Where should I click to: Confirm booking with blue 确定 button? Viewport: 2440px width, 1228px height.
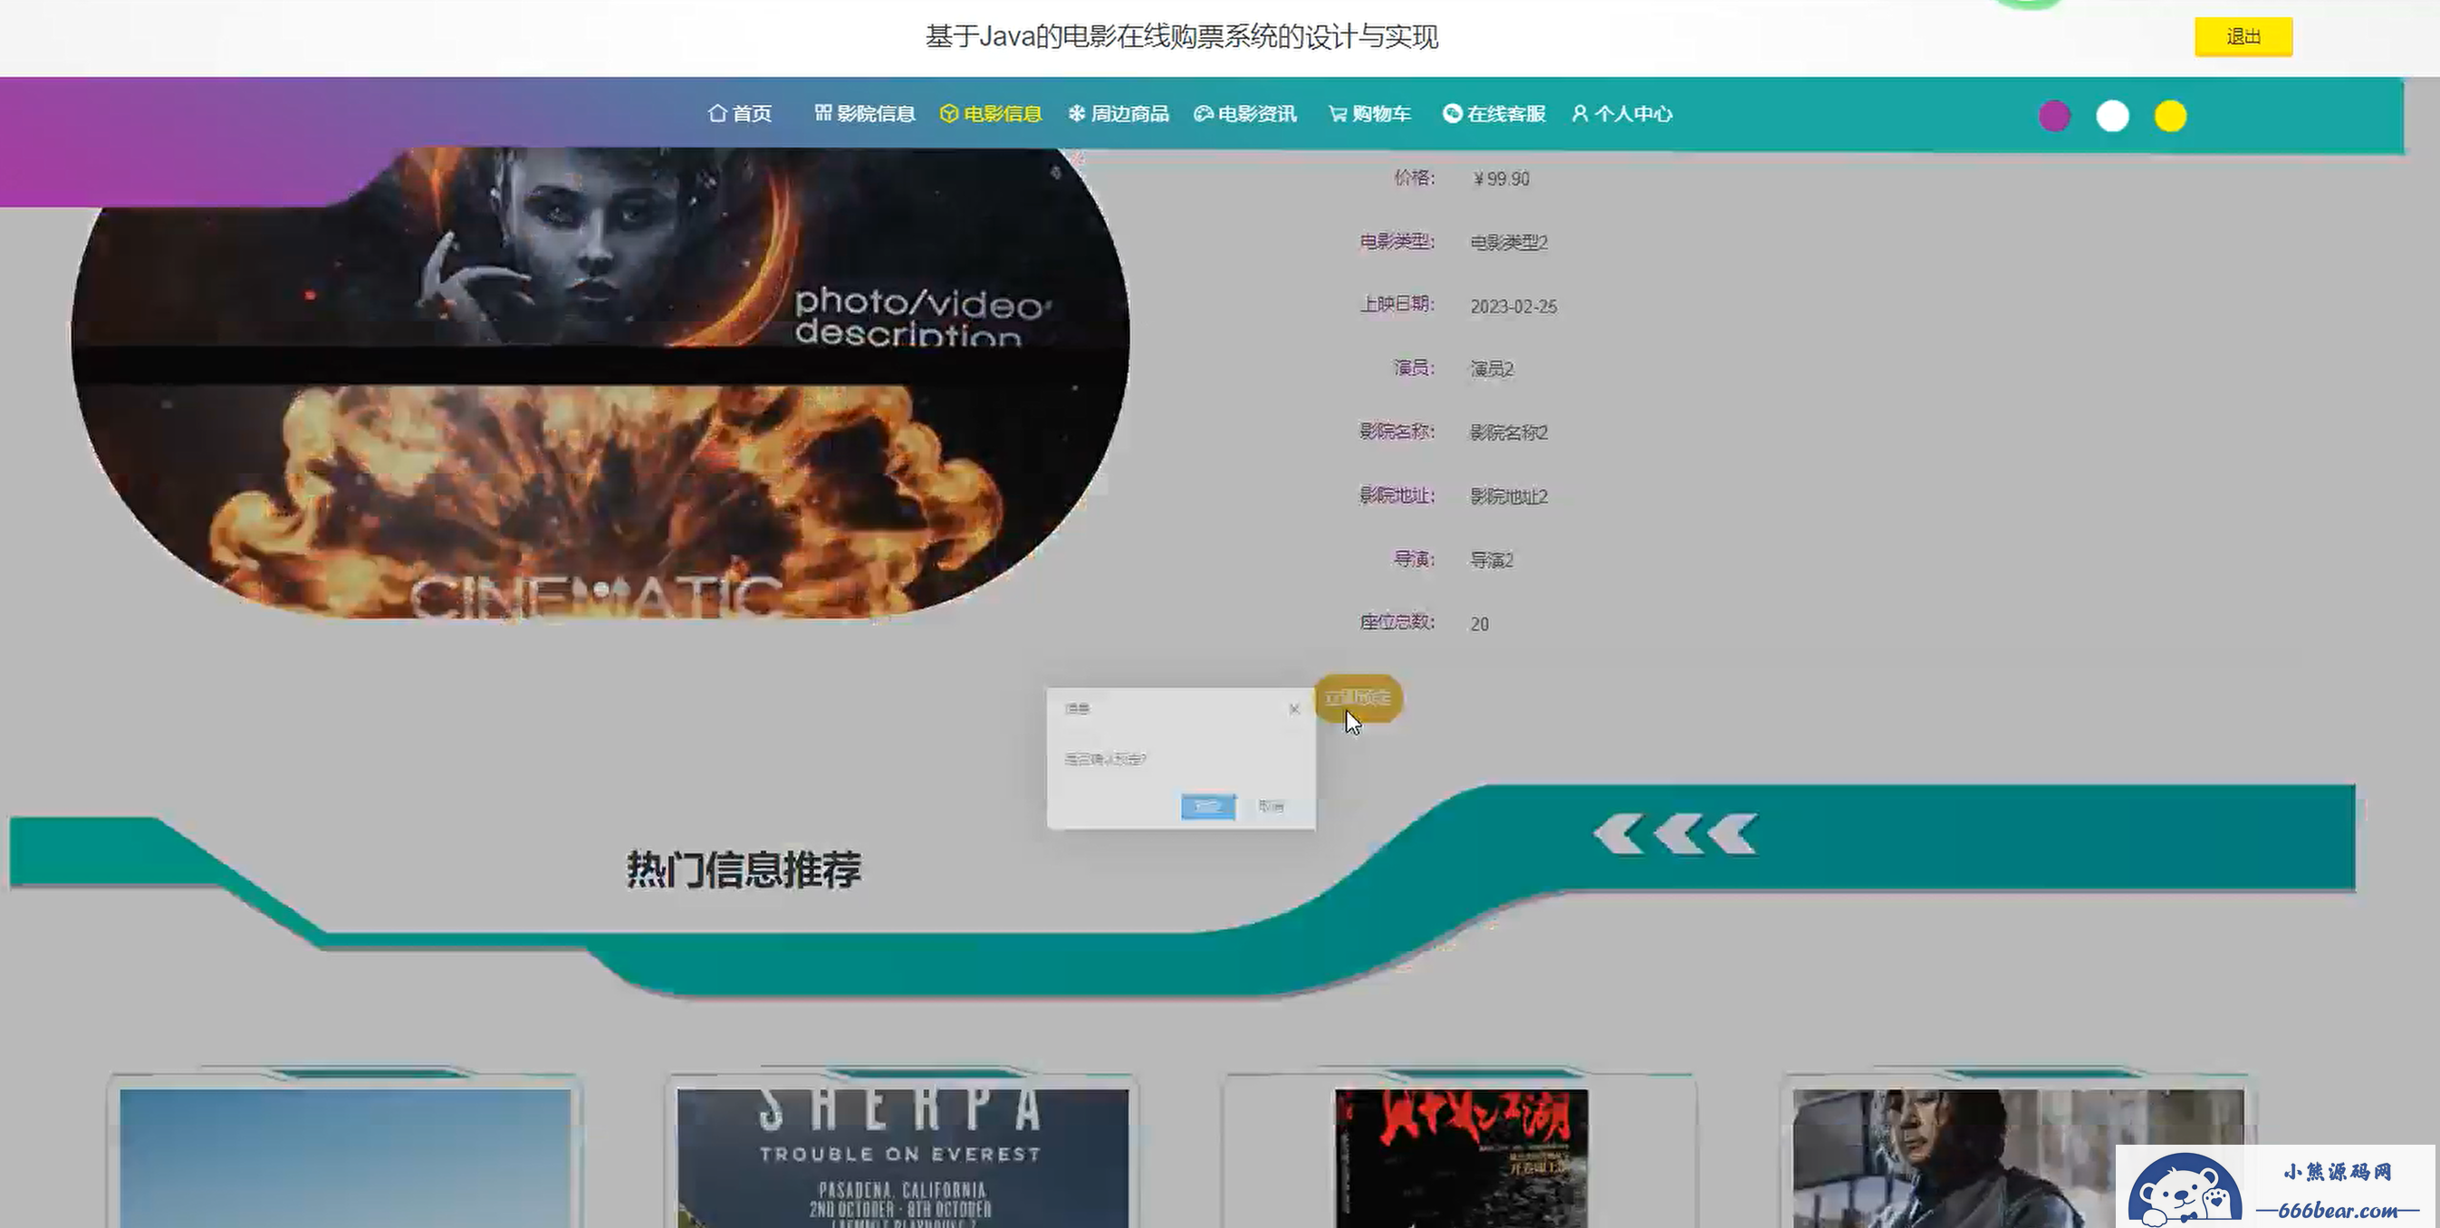coord(1207,807)
